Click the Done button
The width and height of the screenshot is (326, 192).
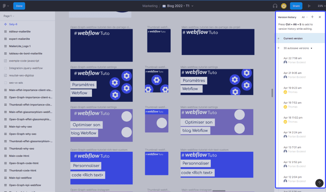[x=19, y=6]
